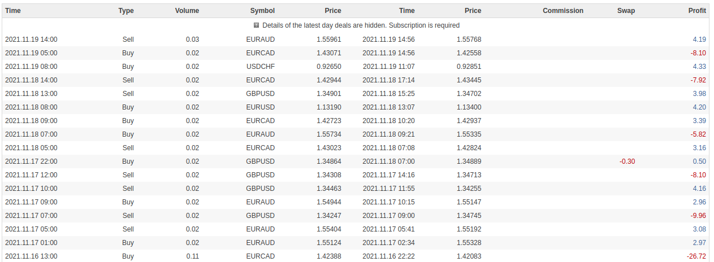Screen dimensions: 714x262
Task: Click the -0.30 swap value
Action: (x=627, y=161)
